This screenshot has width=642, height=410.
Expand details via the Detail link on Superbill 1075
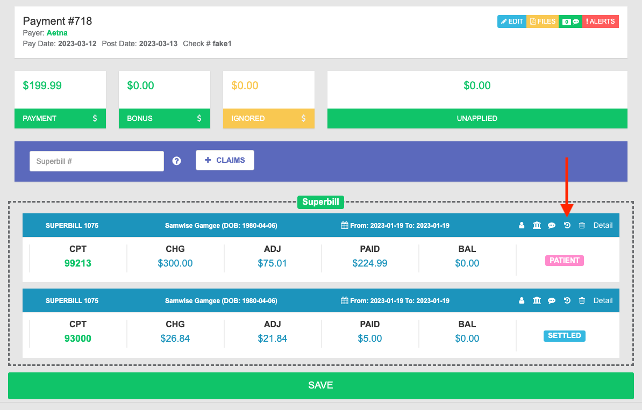point(603,225)
